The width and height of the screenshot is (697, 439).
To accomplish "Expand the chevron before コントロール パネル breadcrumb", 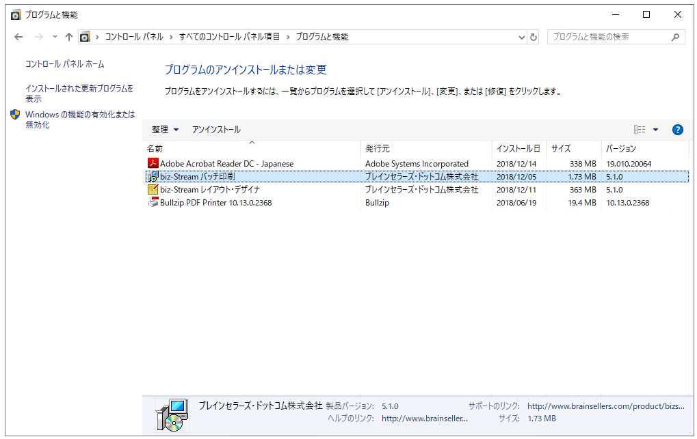I will tap(97, 38).
